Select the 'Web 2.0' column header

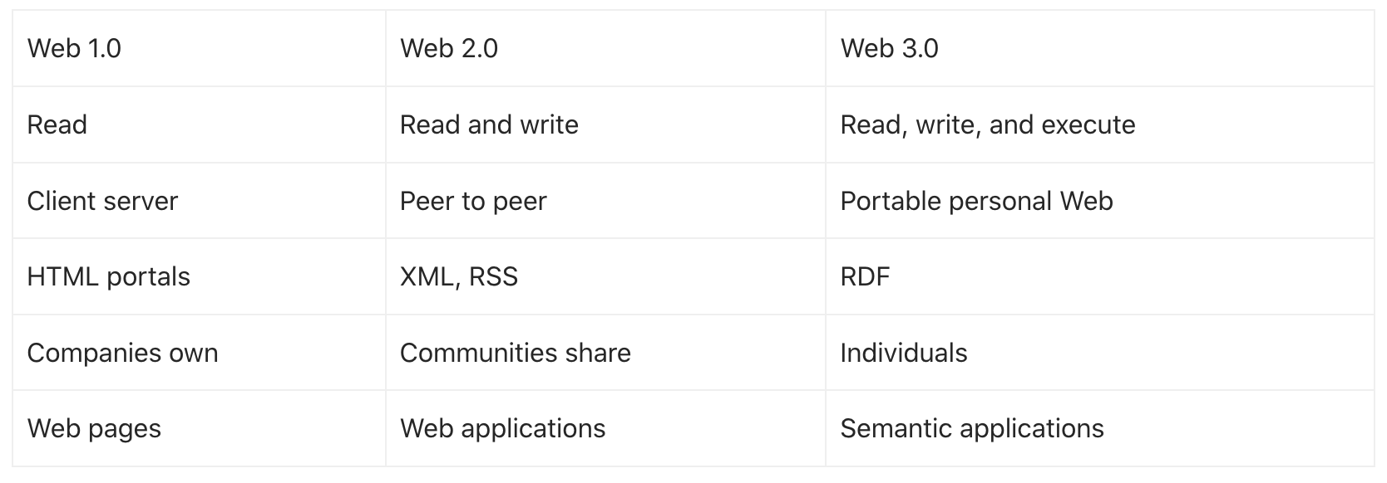point(449,48)
